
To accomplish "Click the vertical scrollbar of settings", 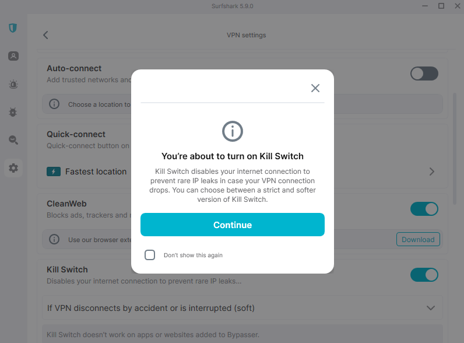I will coord(455,146).
